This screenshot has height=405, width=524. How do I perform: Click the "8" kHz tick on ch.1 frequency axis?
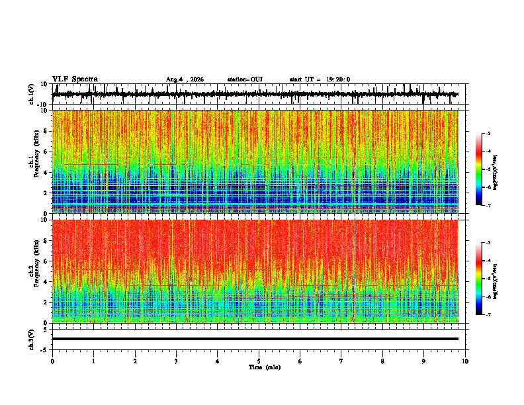point(46,131)
